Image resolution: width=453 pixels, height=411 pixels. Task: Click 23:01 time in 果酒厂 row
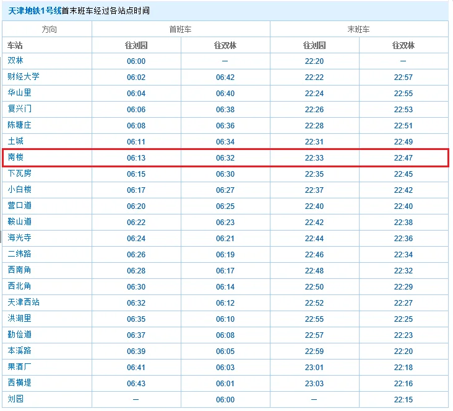[314, 368]
